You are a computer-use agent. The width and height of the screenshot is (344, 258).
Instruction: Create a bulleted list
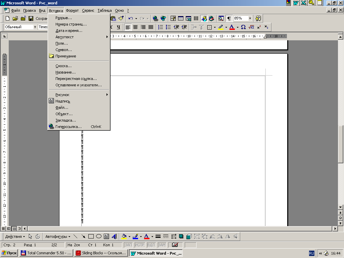pyautogui.click(x=168, y=27)
